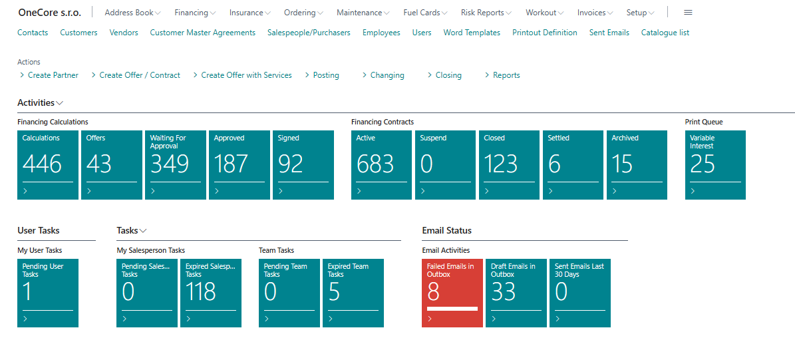
Task: Click the arrow icon on Archived tile
Action: coord(615,191)
